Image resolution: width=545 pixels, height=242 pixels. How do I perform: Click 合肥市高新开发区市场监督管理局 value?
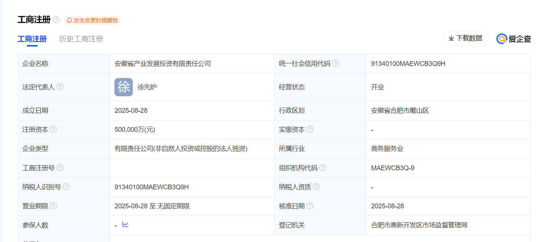click(419, 225)
